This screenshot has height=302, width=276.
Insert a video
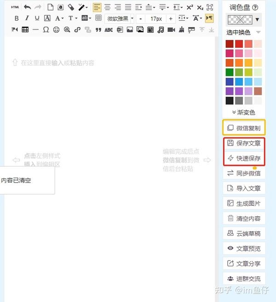click(171, 29)
